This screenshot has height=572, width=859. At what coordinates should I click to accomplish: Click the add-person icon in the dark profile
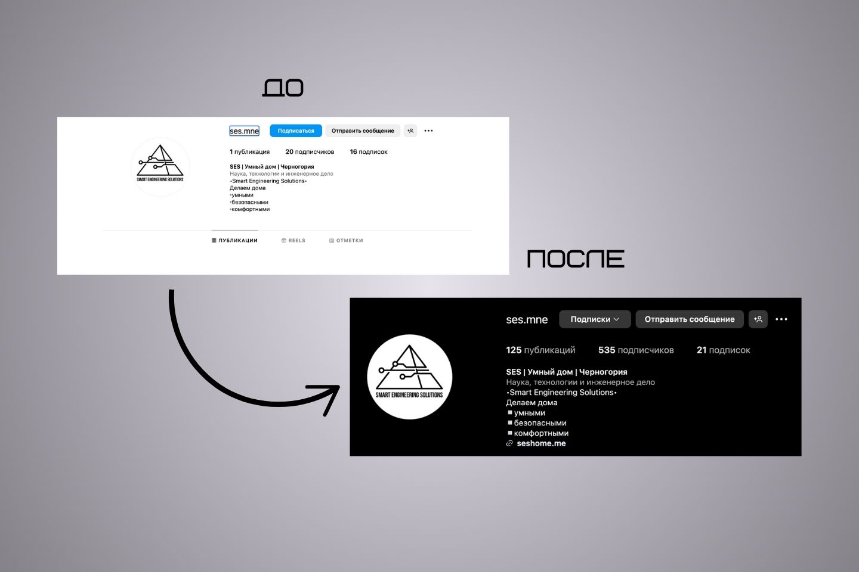(x=758, y=319)
